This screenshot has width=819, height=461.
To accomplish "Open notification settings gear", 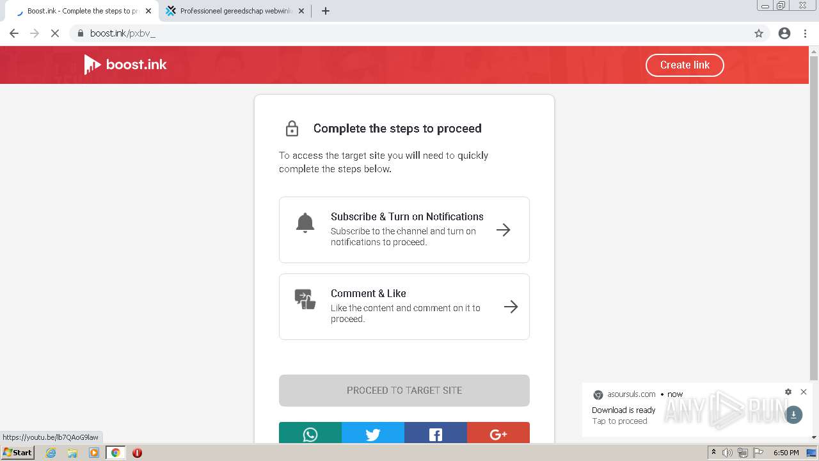I will tap(788, 392).
